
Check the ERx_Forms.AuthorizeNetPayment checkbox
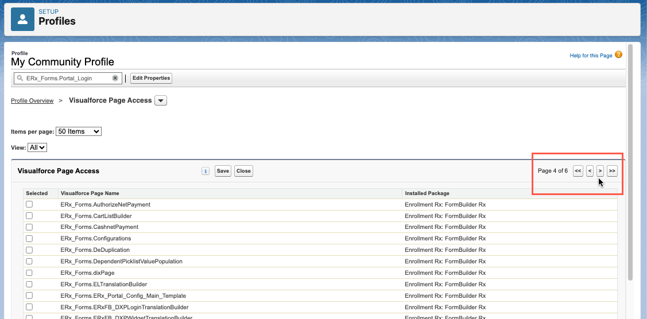[29, 204]
